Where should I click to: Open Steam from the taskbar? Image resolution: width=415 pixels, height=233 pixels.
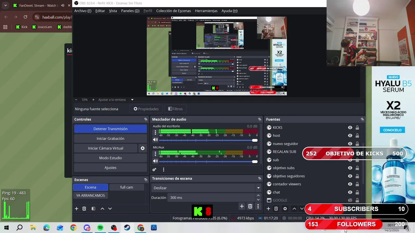pyautogui.click(x=127, y=228)
